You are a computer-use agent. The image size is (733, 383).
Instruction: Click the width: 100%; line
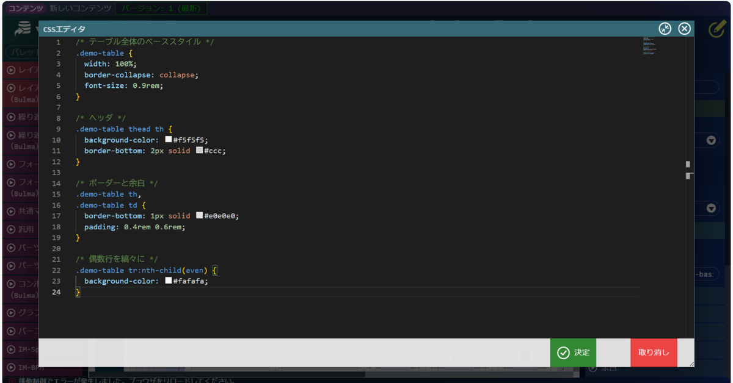coord(111,64)
